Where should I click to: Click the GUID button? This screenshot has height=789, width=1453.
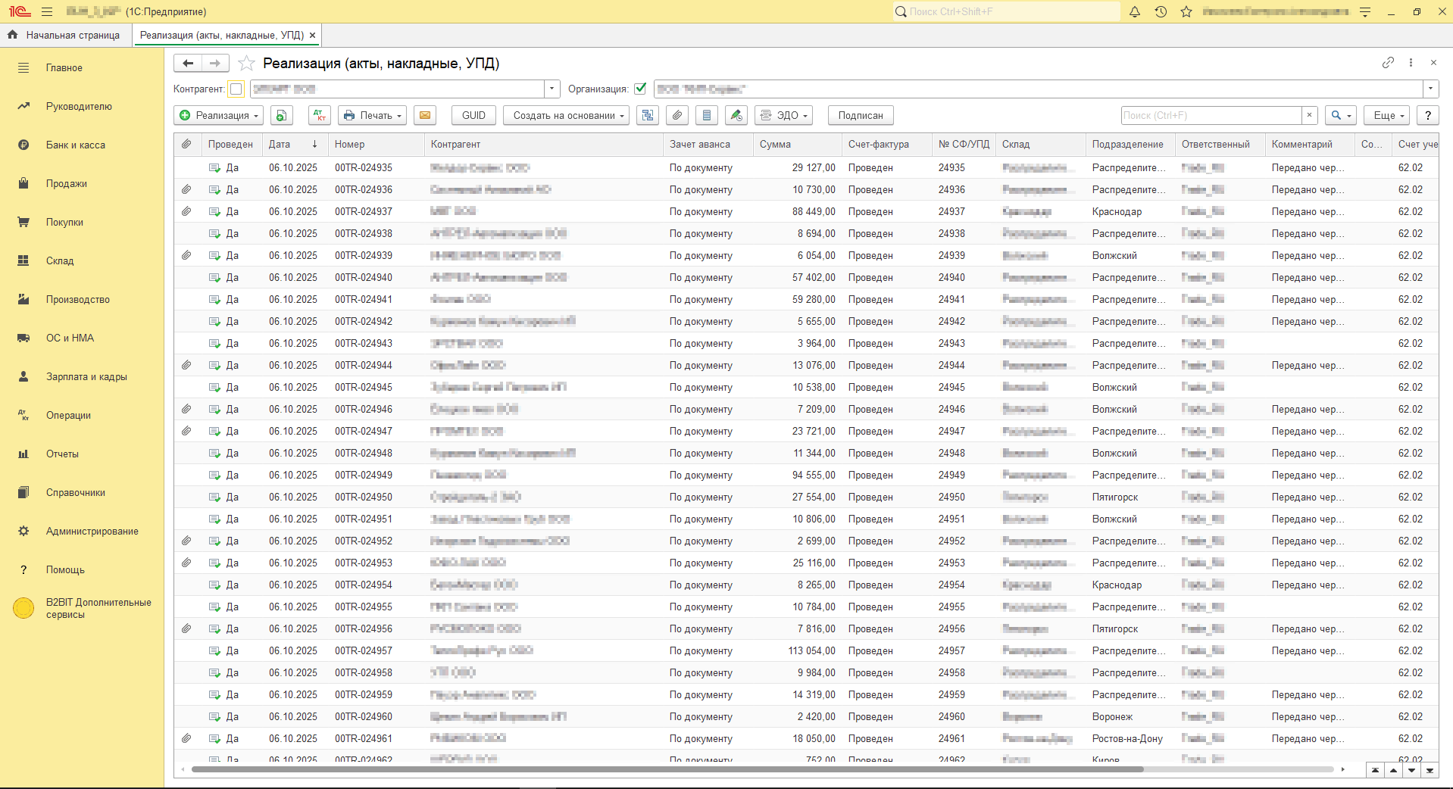(x=473, y=115)
